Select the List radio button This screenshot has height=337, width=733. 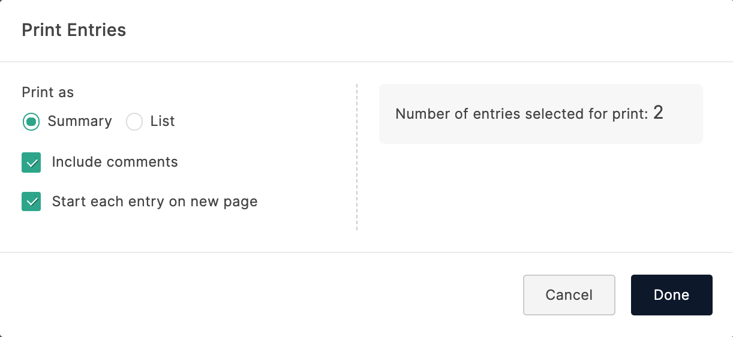coord(134,122)
